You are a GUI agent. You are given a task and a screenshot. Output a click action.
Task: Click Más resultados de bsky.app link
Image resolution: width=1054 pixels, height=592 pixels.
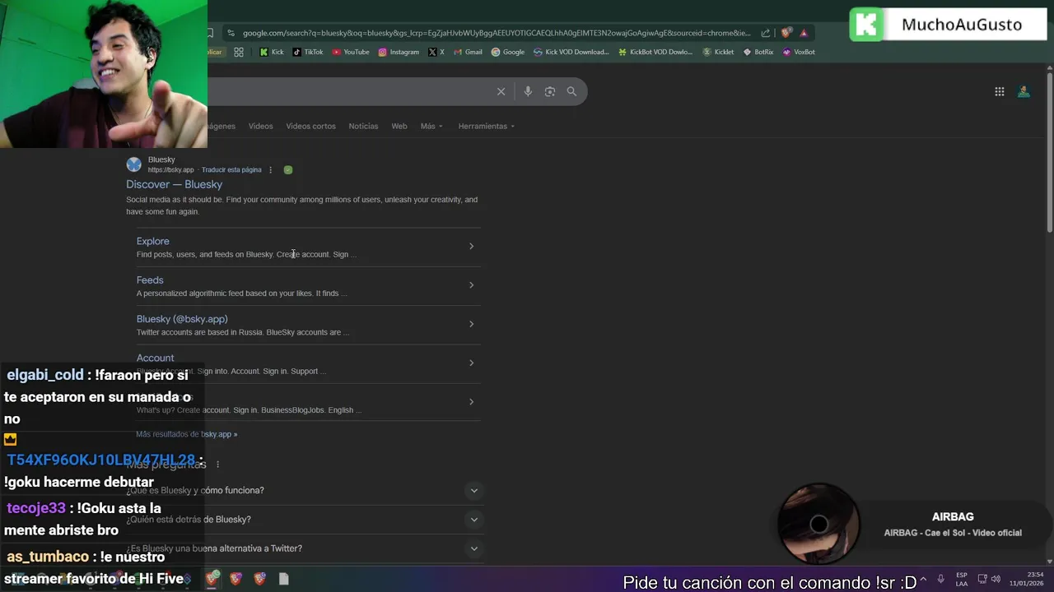(186, 434)
